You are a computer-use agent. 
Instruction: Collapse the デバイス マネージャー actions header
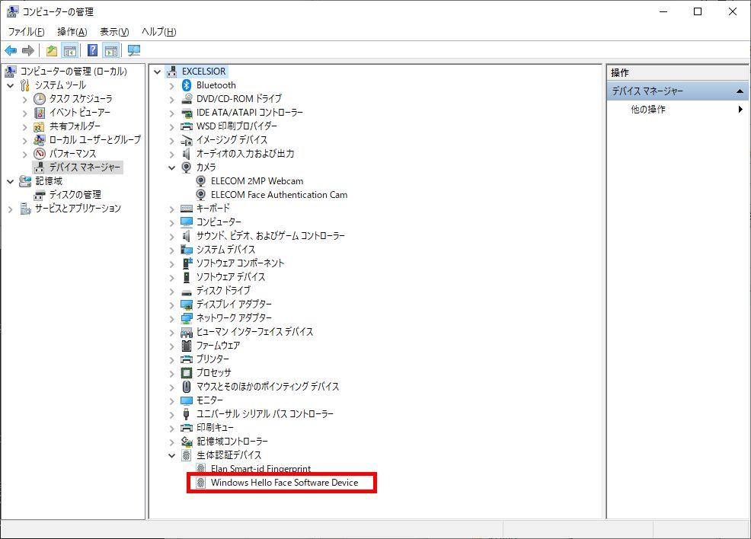point(740,91)
